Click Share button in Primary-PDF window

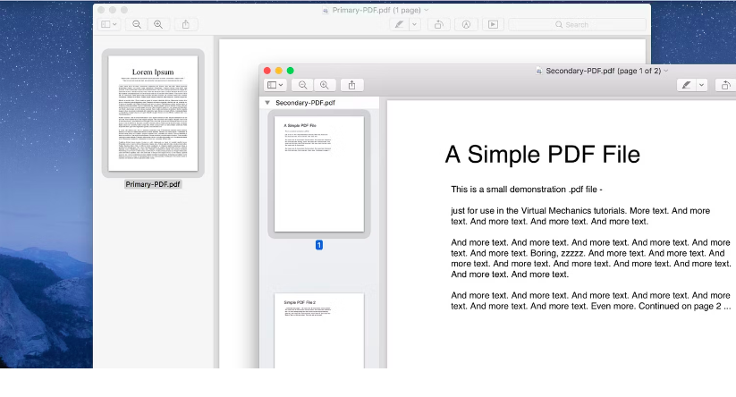coord(185,24)
